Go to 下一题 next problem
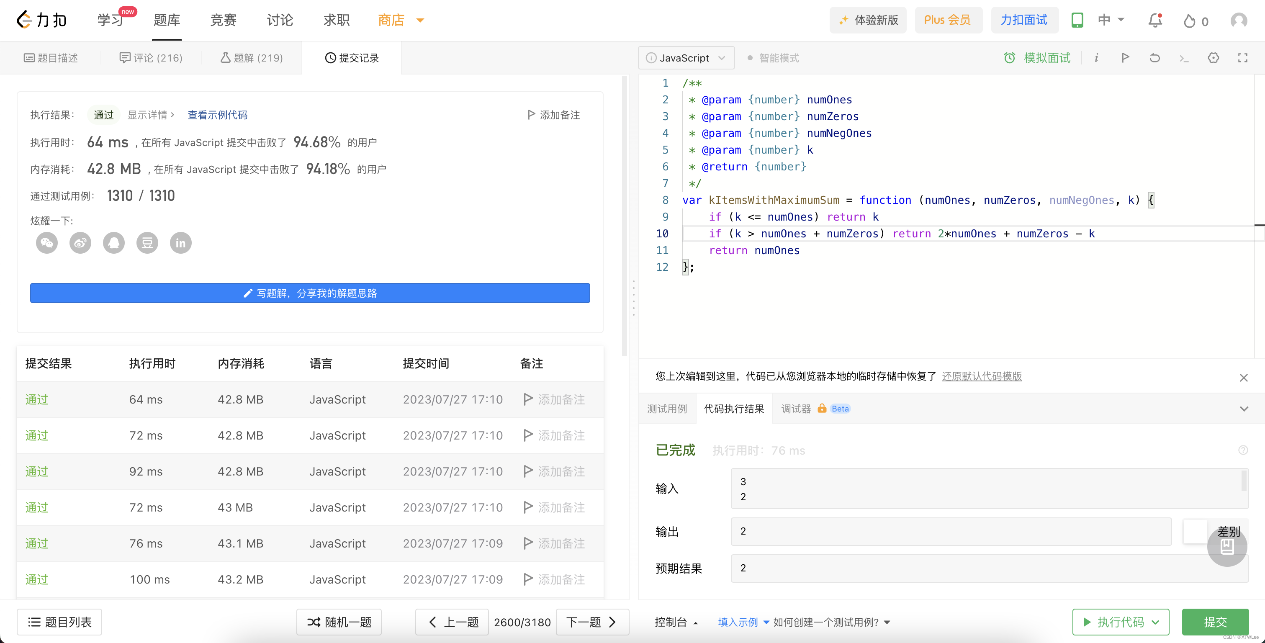This screenshot has width=1265, height=643. pyautogui.click(x=592, y=622)
